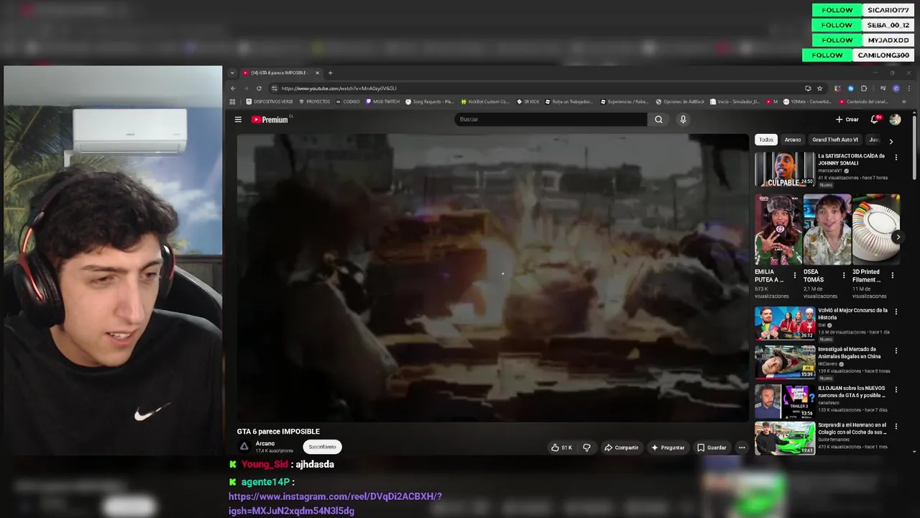The height and width of the screenshot is (518, 920).
Task: Click Young_Sid username in chat
Action: pos(264,465)
